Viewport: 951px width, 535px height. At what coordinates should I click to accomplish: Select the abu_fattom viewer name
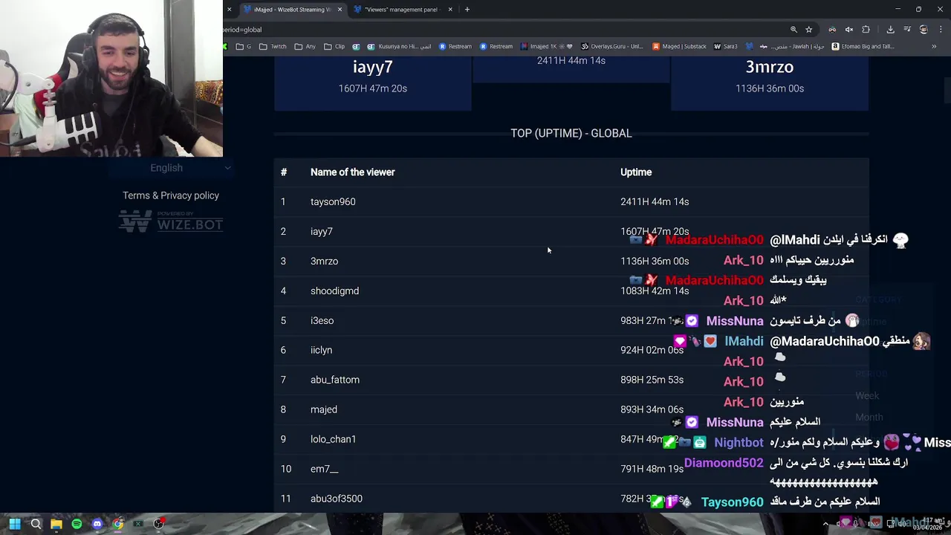[x=335, y=380]
